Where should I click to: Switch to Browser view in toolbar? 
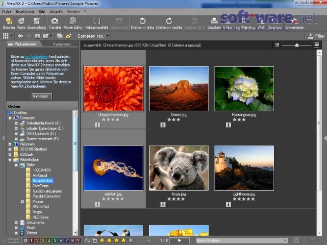tap(9, 23)
